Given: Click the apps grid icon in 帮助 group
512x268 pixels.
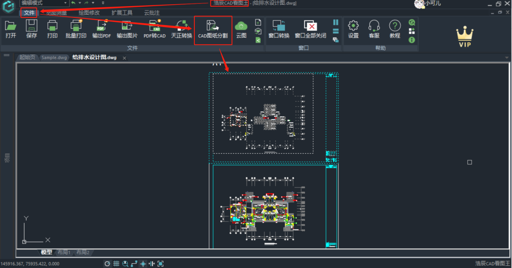Looking at the screenshot, I should (x=412, y=31).
